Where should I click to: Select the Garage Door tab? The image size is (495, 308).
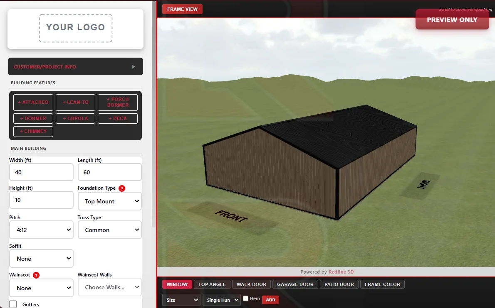point(295,284)
